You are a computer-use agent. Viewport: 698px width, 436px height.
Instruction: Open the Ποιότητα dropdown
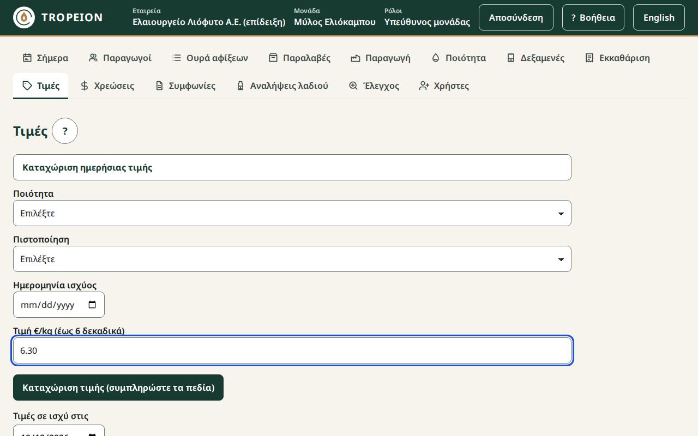tap(292, 213)
